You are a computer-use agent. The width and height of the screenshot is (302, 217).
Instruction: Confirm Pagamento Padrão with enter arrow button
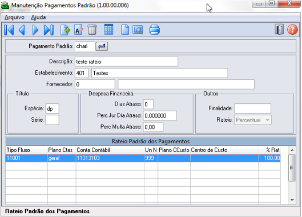click(x=102, y=46)
